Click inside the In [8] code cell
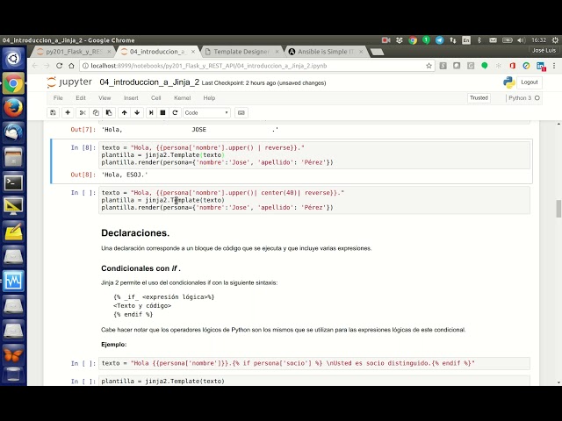Viewport: 562px width, 421px height. 314,155
